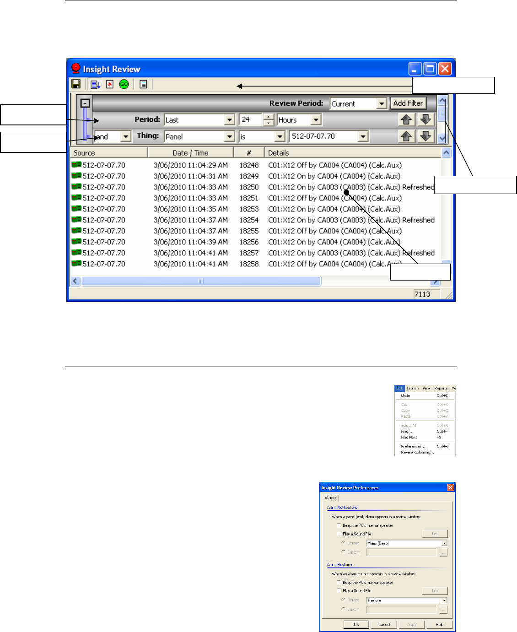The height and width of the screenshot is (632, 517).
Task: Click OK in the Preferences dialog
Action: (356, 624)
